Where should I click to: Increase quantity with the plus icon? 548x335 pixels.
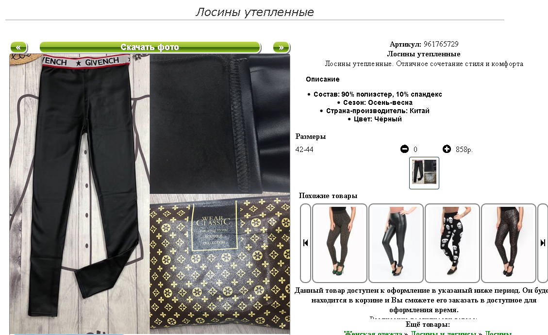(447, 149)
